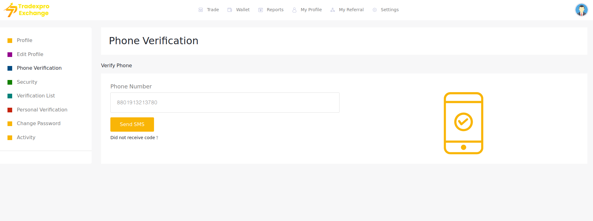Click the Settings gear icon

click(374, 10)
